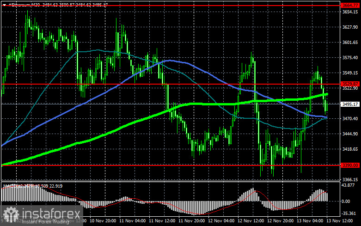Viewport: 361px width, 226px height.
Task: Click the 12 Nov 20:00 time label
Action: 281,221
